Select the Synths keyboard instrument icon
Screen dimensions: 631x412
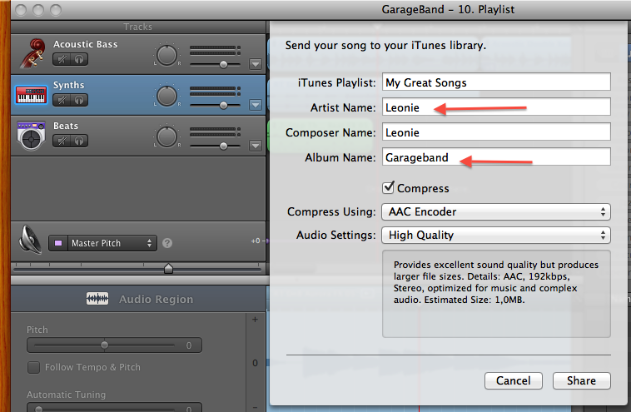(x=31, y=95)
